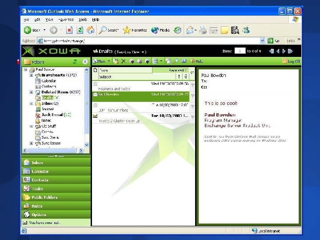Click New message button in OWA toolbar

pyautogui.click(x=100, y=61)
